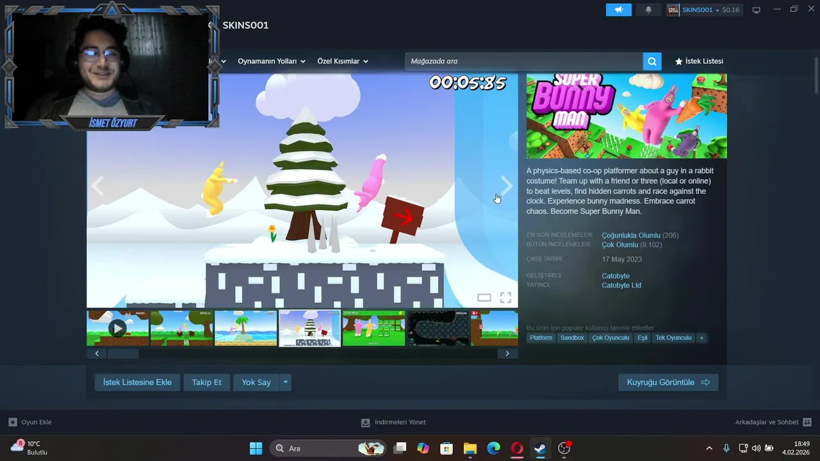Select the Platform tag
Viewport: 820px width, 461px height.
click(541, 337)
